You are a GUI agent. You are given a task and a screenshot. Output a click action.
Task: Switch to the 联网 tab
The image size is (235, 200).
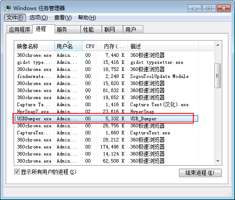112,30
